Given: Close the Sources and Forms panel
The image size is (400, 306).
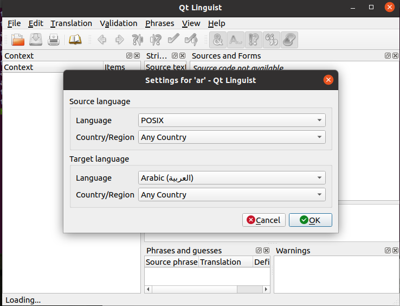Looking at the screenshot, I should pos(396,56).
